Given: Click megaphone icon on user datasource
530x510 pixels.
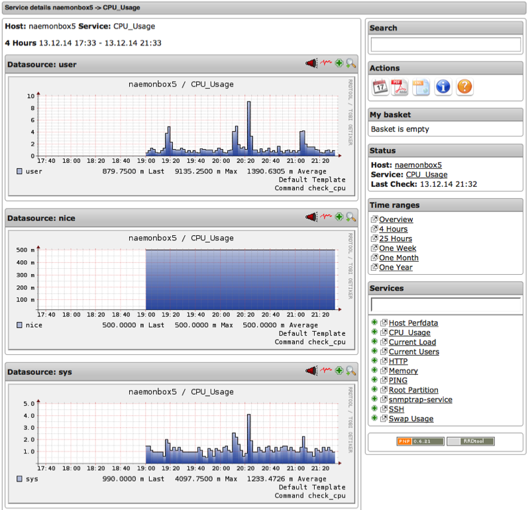Looking at the screenshot, I should [x=311, y=64].
